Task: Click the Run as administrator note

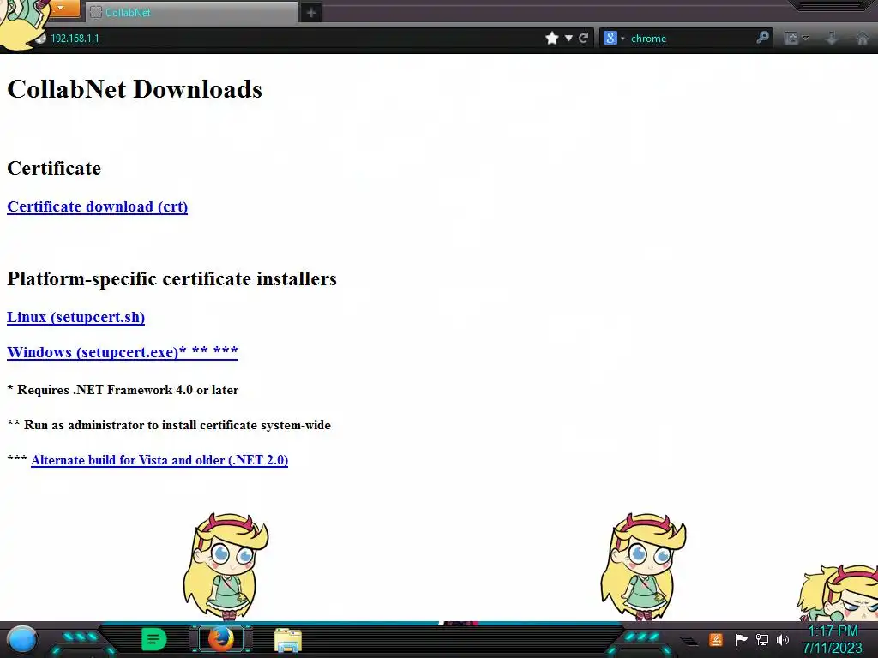Action: coord(169,425)
